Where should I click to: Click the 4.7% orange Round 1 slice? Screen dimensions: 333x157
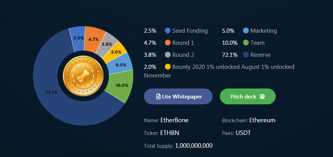tap(94, 39)
